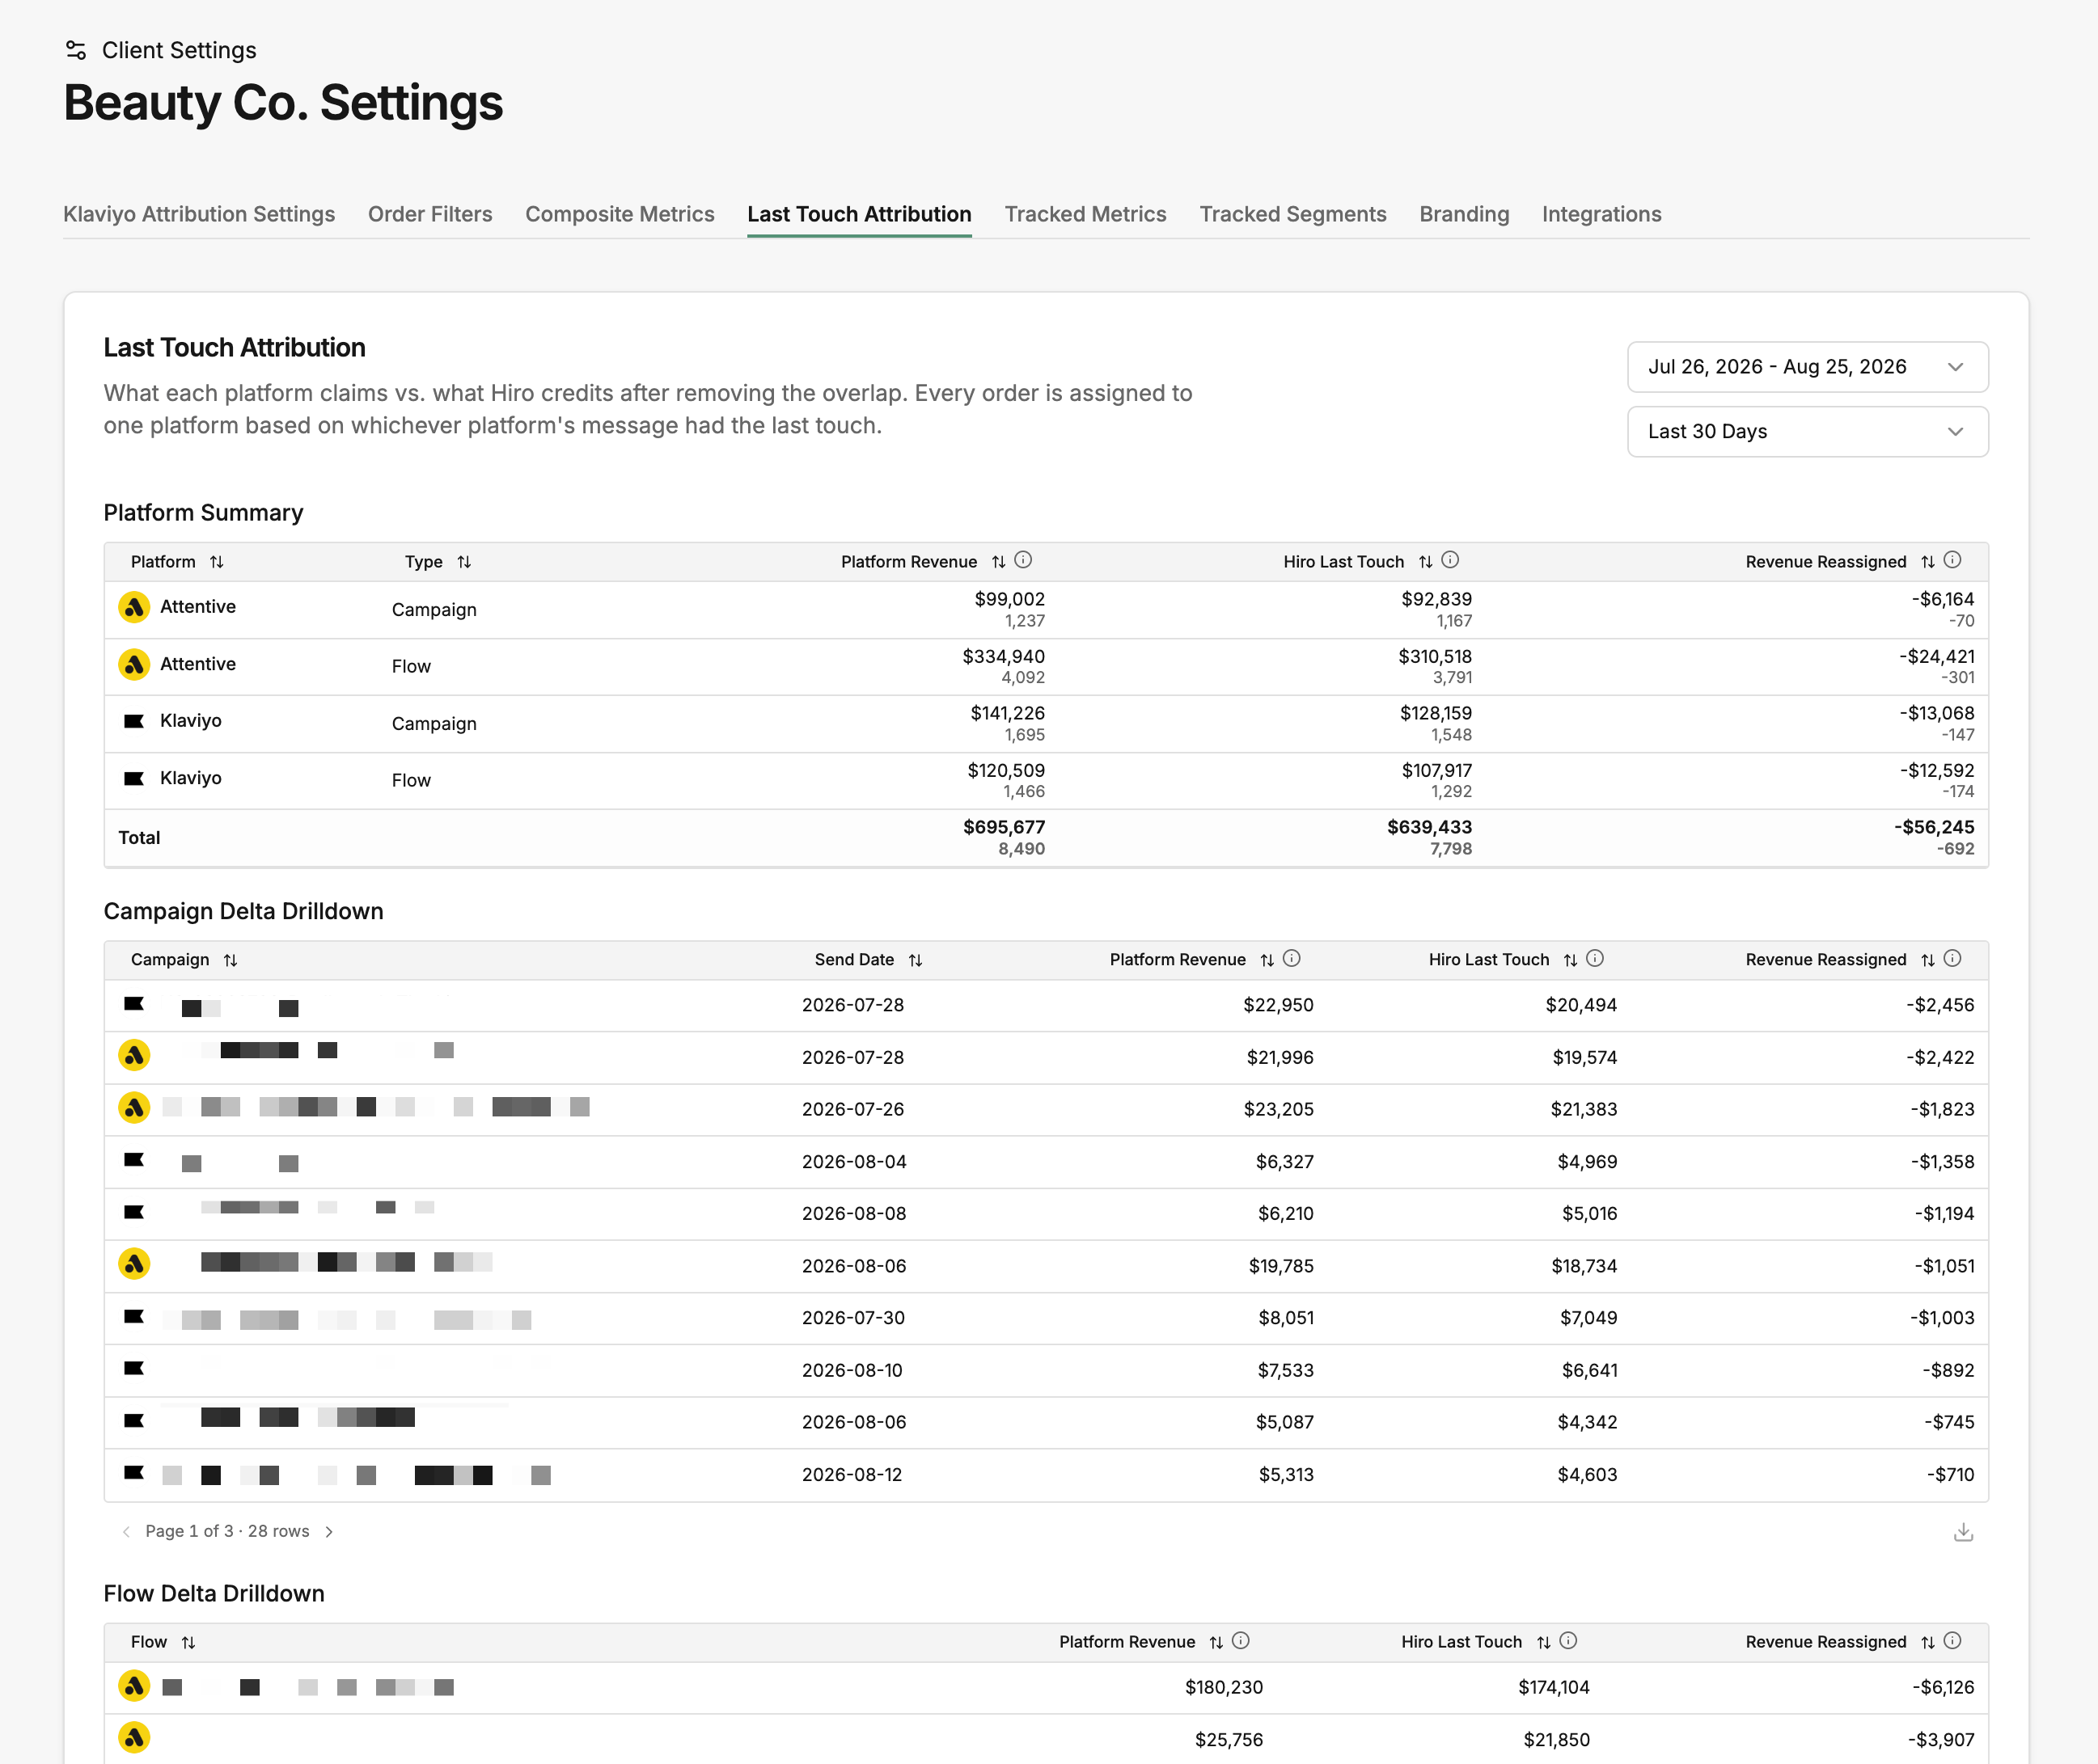This screenshot has height=1764, width=2098.
Task: Open Klaviyo Attribution Settings tab
Action: point(199,214)
